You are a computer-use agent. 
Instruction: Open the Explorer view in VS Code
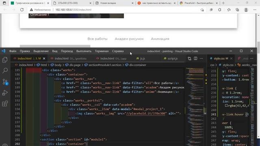[x=5, y=60]
